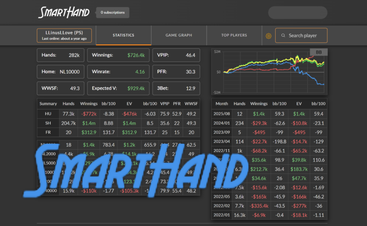This screenshot has height=226, width=367.
Task: Click the Winnings $726.4k stat box
Action: coord(118,55)
